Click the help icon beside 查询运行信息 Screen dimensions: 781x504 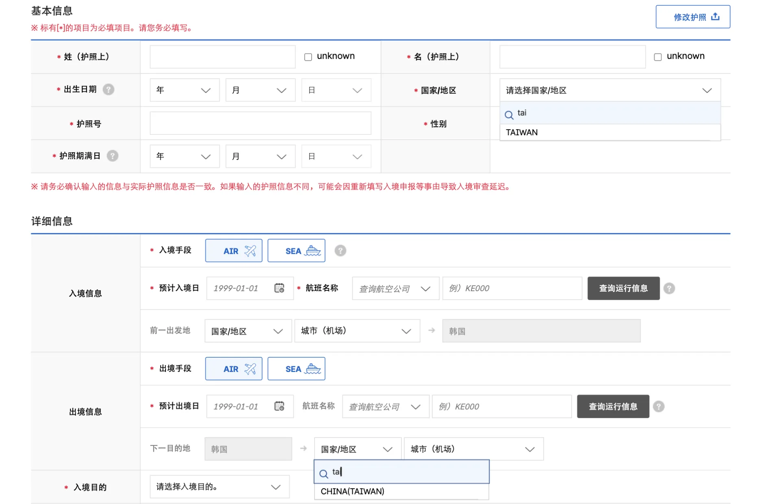(x=670, y=288)
